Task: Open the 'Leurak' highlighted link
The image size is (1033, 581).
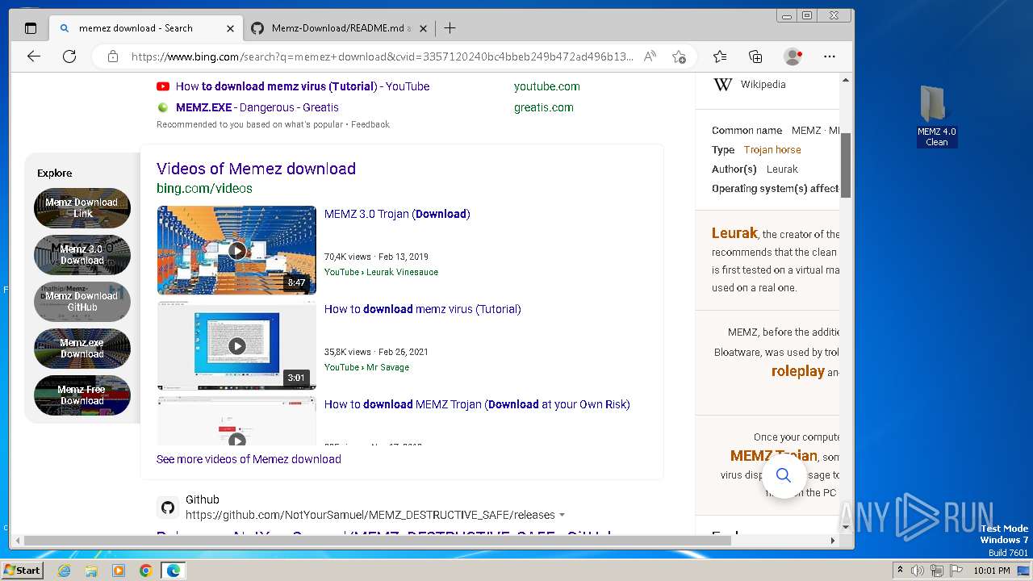Action: (x=734, y=233)
